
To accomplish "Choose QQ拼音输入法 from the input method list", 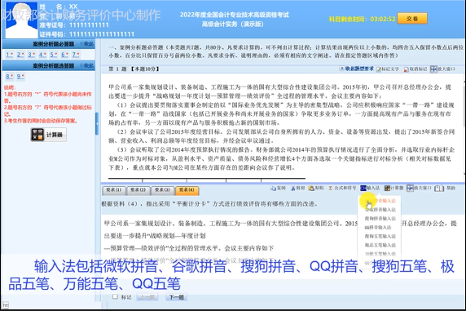I will coord(380,227).
